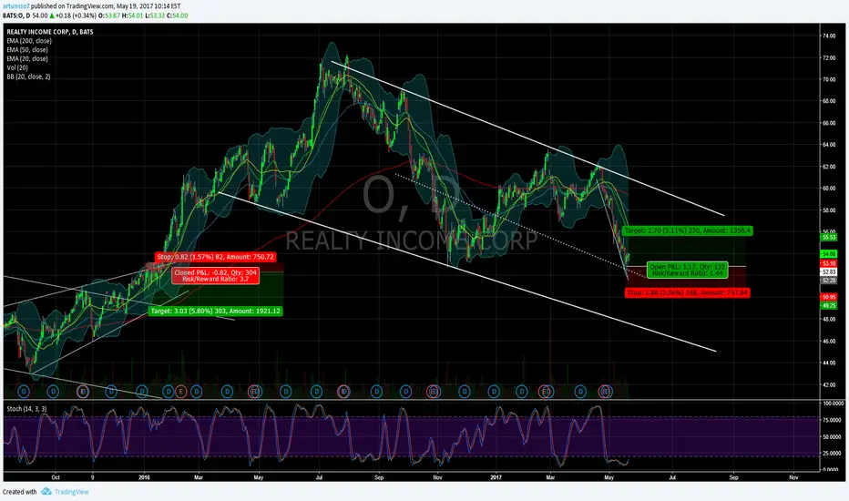This screenshot has height=501, width=849.
Task: Click the 52.28 price tag
Action: [x=829, y=281]
